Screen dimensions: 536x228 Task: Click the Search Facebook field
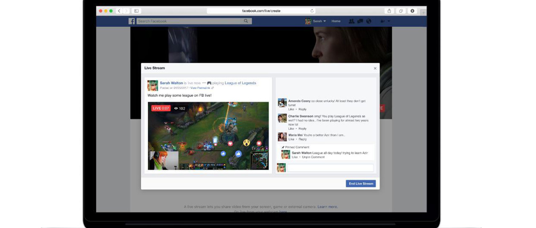pos(188,21)
